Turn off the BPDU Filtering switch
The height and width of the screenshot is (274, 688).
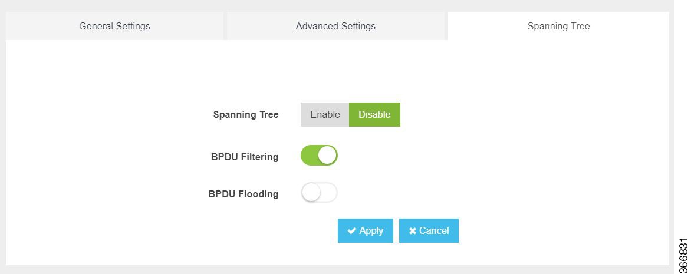pyautogui.click(x=319, y=155)
